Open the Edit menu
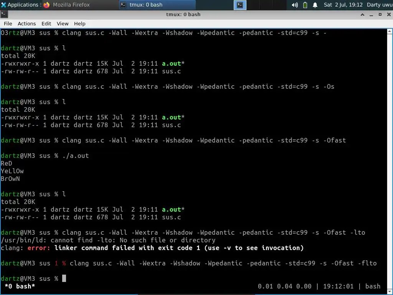This screenshot has width=393, height=295. [x=46, y=23]
